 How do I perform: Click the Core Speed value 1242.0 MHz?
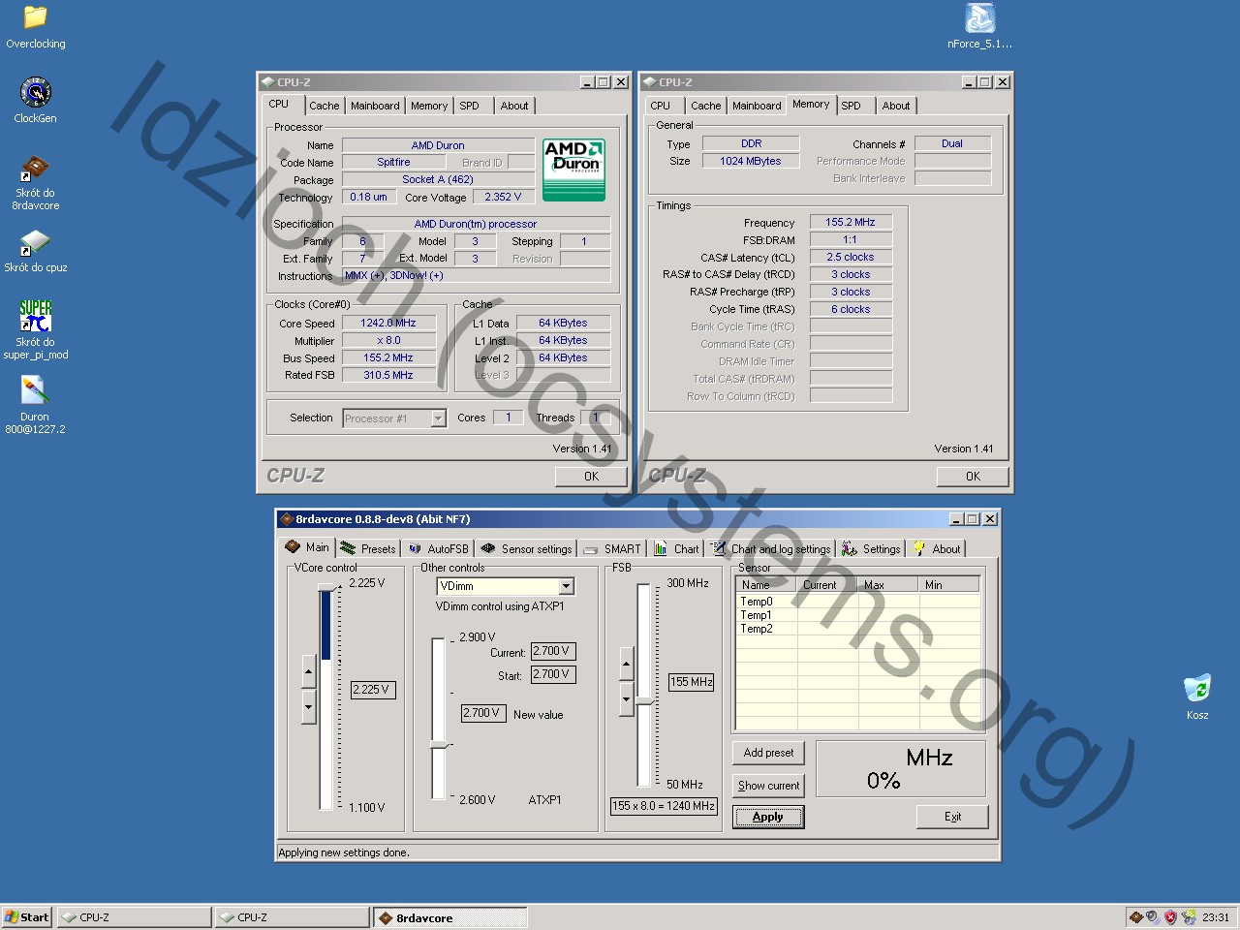(x=388, y=323)
